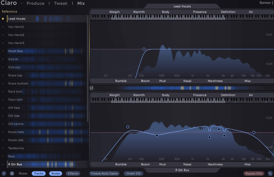The width and height of the screenshot is (274, 177).
Task: Toggle the star next to Snare top
Action: 3,75
